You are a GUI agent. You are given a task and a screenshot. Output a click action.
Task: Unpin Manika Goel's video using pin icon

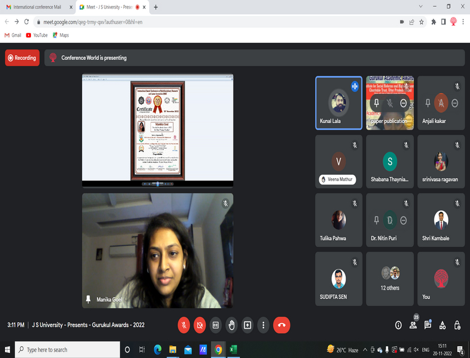pyautogui.click(x=88, y=299)
